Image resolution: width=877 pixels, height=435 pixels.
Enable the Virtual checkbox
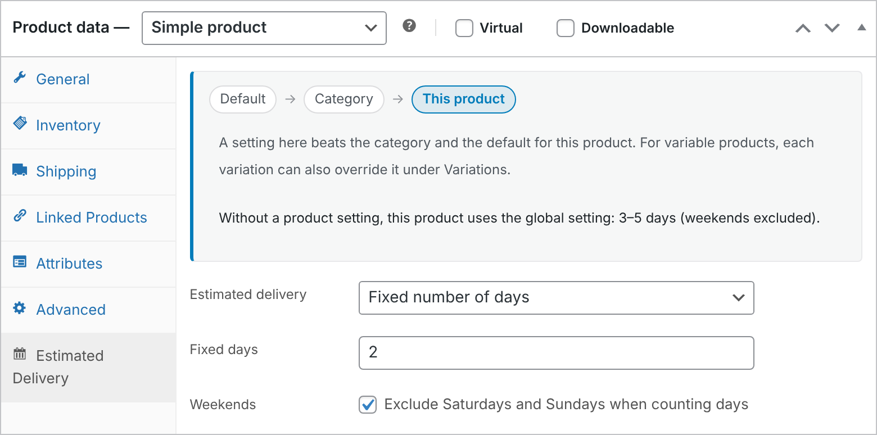point(464,28)
